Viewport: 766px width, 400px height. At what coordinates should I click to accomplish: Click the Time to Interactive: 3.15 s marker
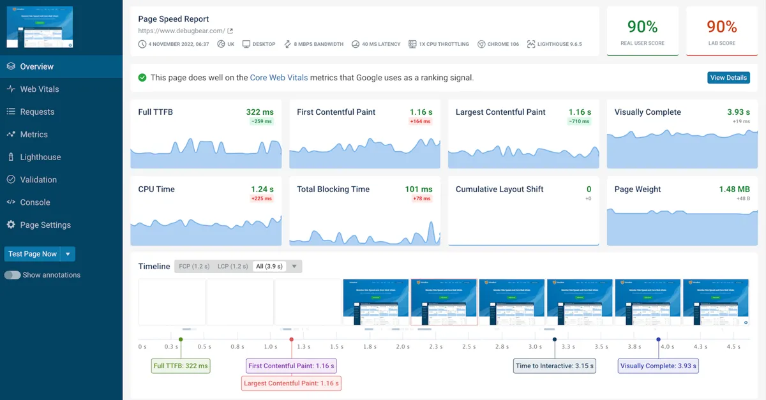pyautogui.click(x=555, y=366)
